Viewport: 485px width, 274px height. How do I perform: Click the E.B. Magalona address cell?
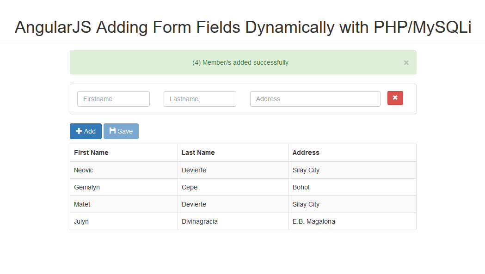[314, 221]
